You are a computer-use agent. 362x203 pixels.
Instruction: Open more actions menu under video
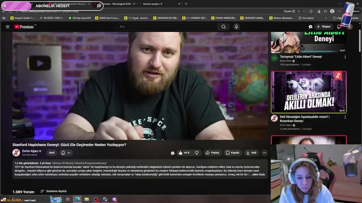pos(264,153)
